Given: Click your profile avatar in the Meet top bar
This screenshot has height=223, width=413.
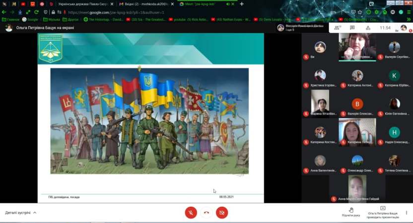Looking at the screenshot, I should (x=404, y=28).
